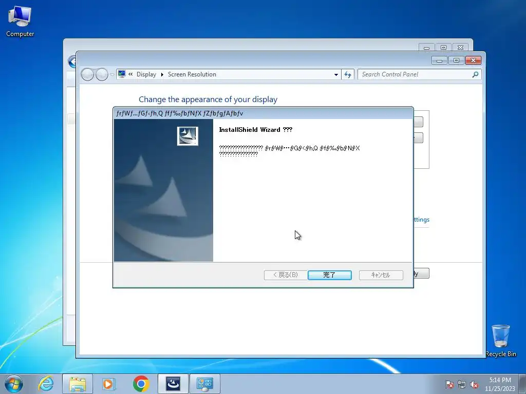526x394 pixels.
Task: Click the 戻る(B) back button
Action: click(286, 275)
